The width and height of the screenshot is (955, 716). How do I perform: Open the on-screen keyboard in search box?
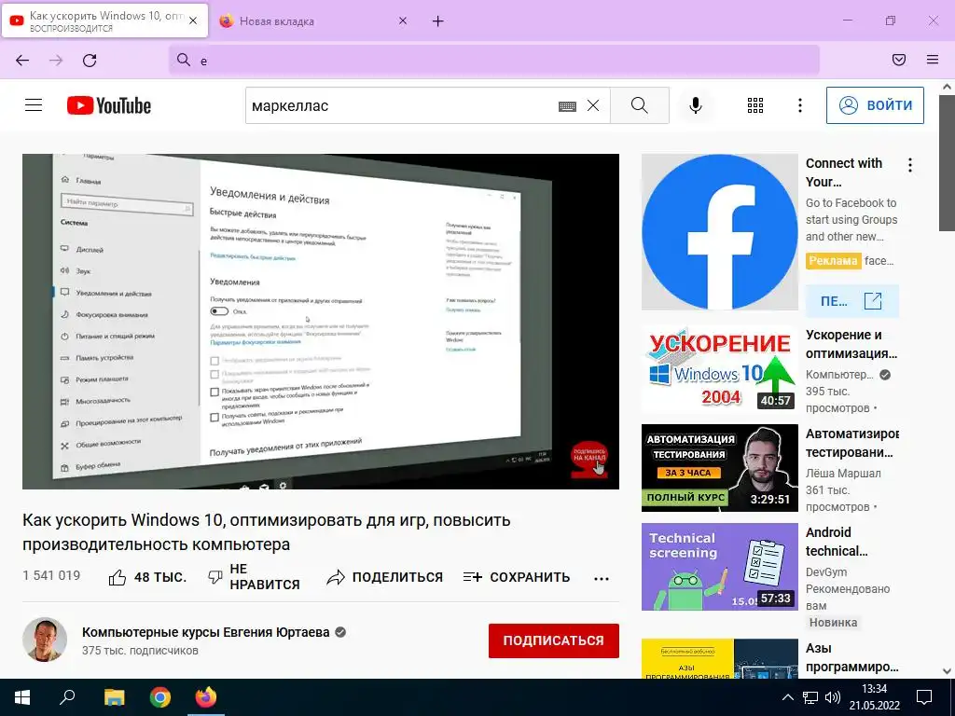pyautogui.click(x=567, y=106)
